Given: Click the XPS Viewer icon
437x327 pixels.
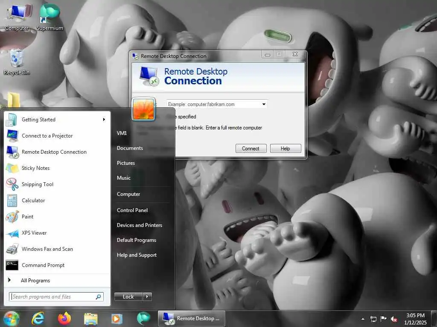Looking at the screenshot, I should (x=12, y=233).
